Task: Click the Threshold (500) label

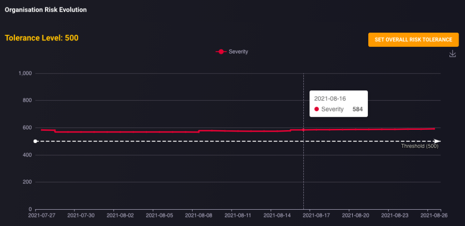Action: point(420,146)
